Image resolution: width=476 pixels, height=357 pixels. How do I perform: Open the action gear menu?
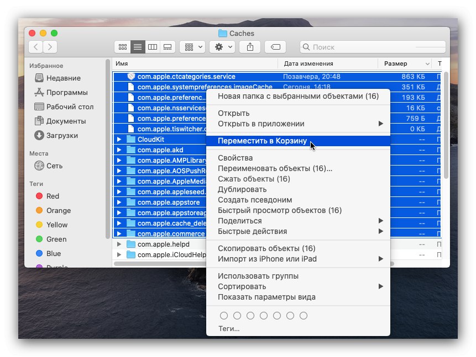pos(222,47)
